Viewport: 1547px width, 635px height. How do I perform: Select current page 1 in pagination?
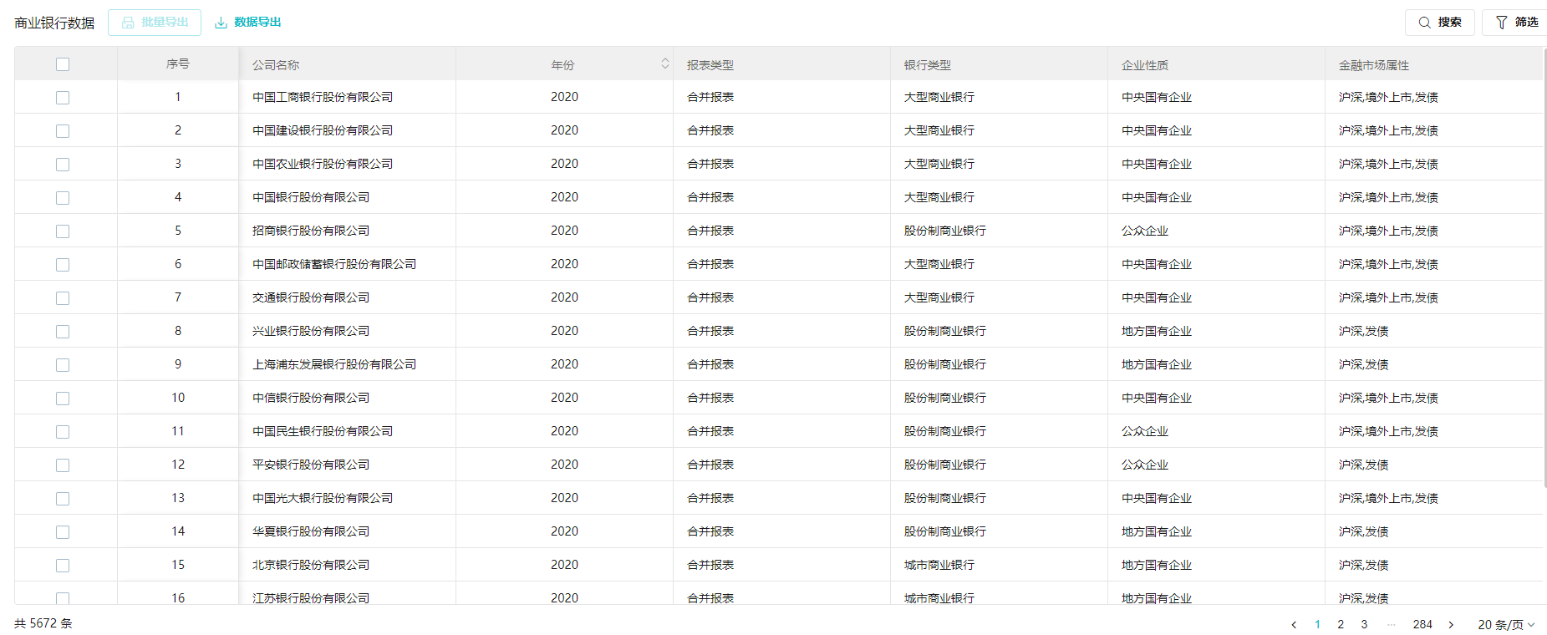(x=1317, y=624)
